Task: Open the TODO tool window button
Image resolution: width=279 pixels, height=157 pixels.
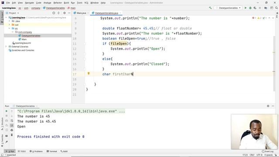Action: click(x=22, y=151)
